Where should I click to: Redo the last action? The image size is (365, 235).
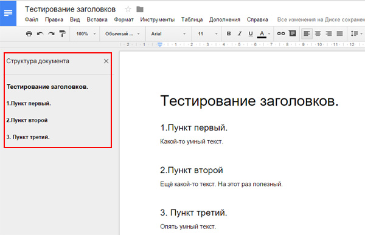(51, 34)
